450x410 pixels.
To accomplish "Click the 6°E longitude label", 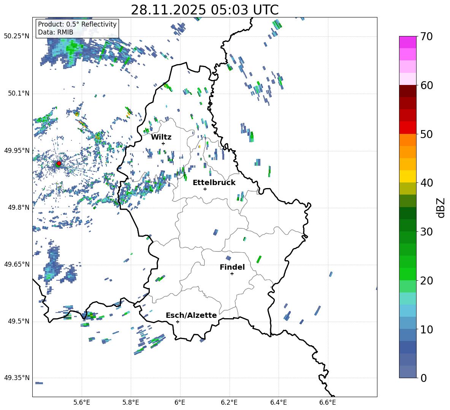I will [180, 403].
